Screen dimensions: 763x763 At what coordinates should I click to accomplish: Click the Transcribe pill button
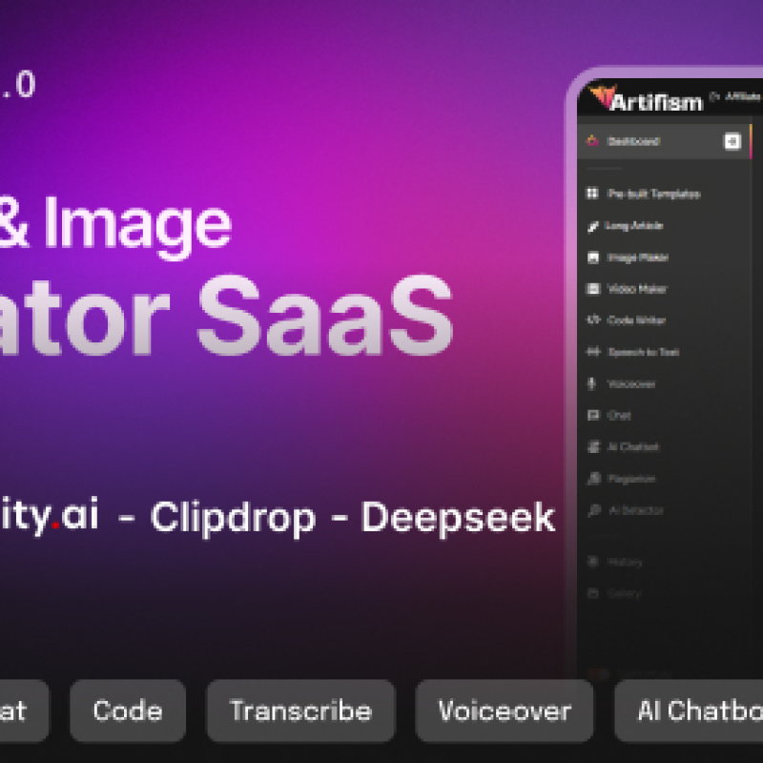[300, 711]
